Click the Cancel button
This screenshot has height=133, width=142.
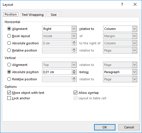(129, 127)
